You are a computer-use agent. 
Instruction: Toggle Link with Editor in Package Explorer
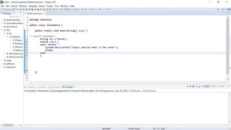pyautogui.click(x=14, y=17)
